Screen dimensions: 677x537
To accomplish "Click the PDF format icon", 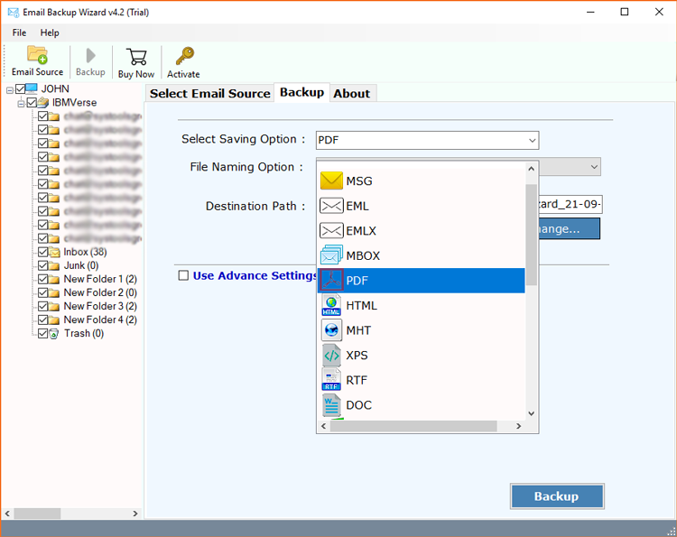I will point(331,280).
